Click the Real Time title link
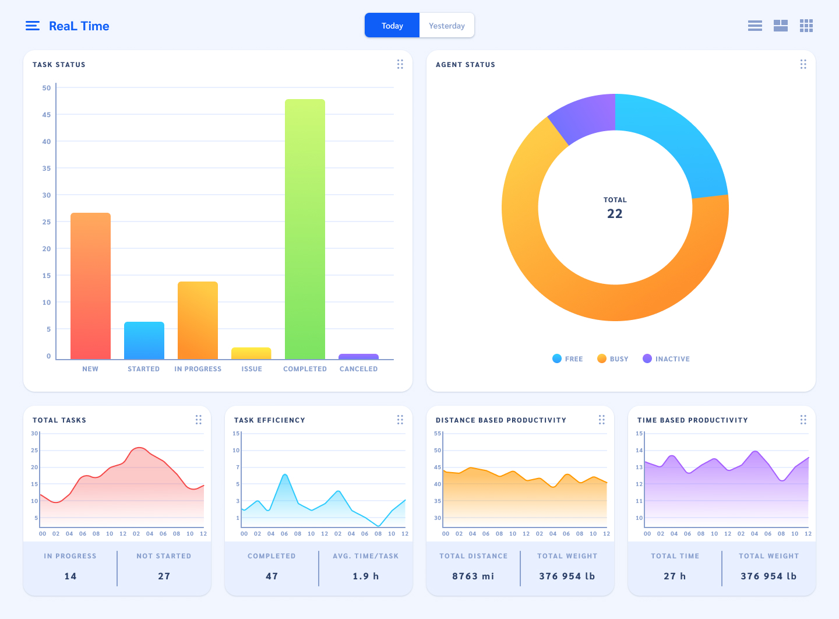This screenshot has width=839, height=619. (x=79, y=26)
